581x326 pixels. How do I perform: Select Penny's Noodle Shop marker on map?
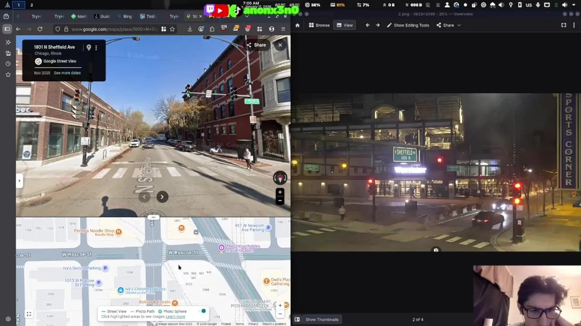[x=118, y=232]
